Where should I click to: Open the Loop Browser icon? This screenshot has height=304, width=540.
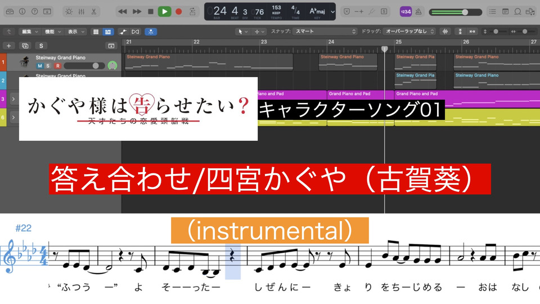tap(517, 11)
